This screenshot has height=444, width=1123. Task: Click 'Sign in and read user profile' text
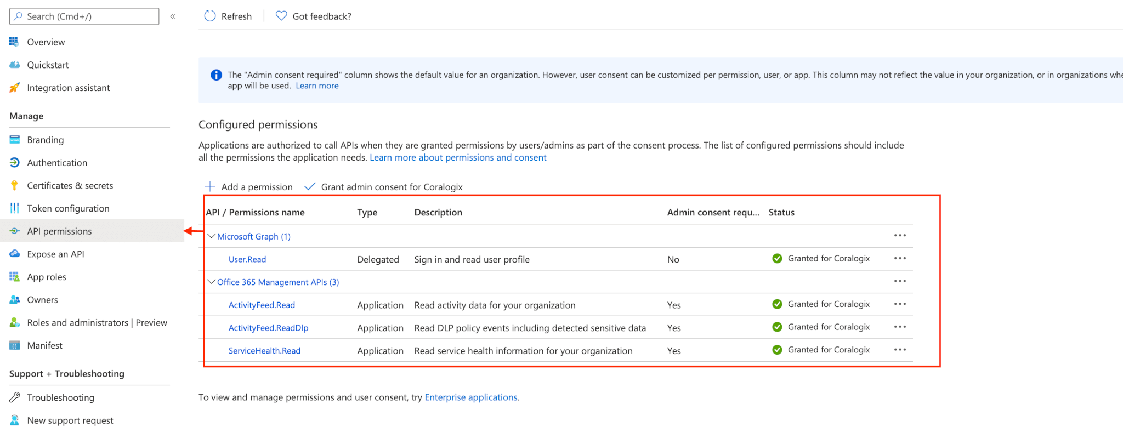[472, 260]
